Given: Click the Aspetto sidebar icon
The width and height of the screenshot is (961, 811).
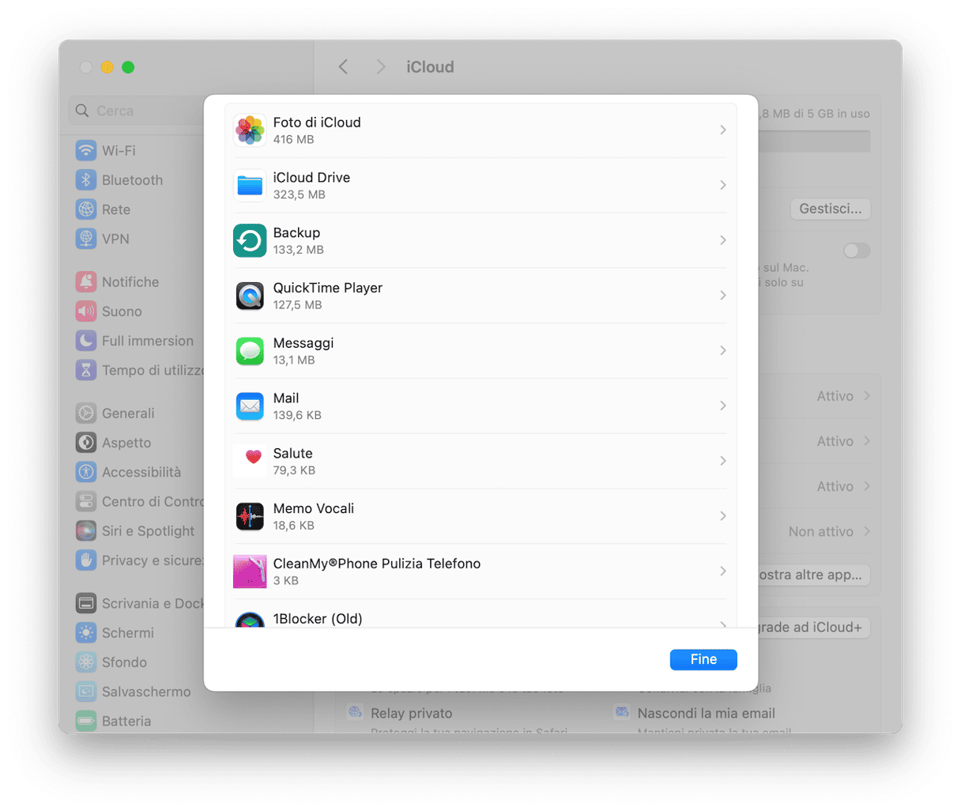Looking at the screenshot, I should [86, 443].
